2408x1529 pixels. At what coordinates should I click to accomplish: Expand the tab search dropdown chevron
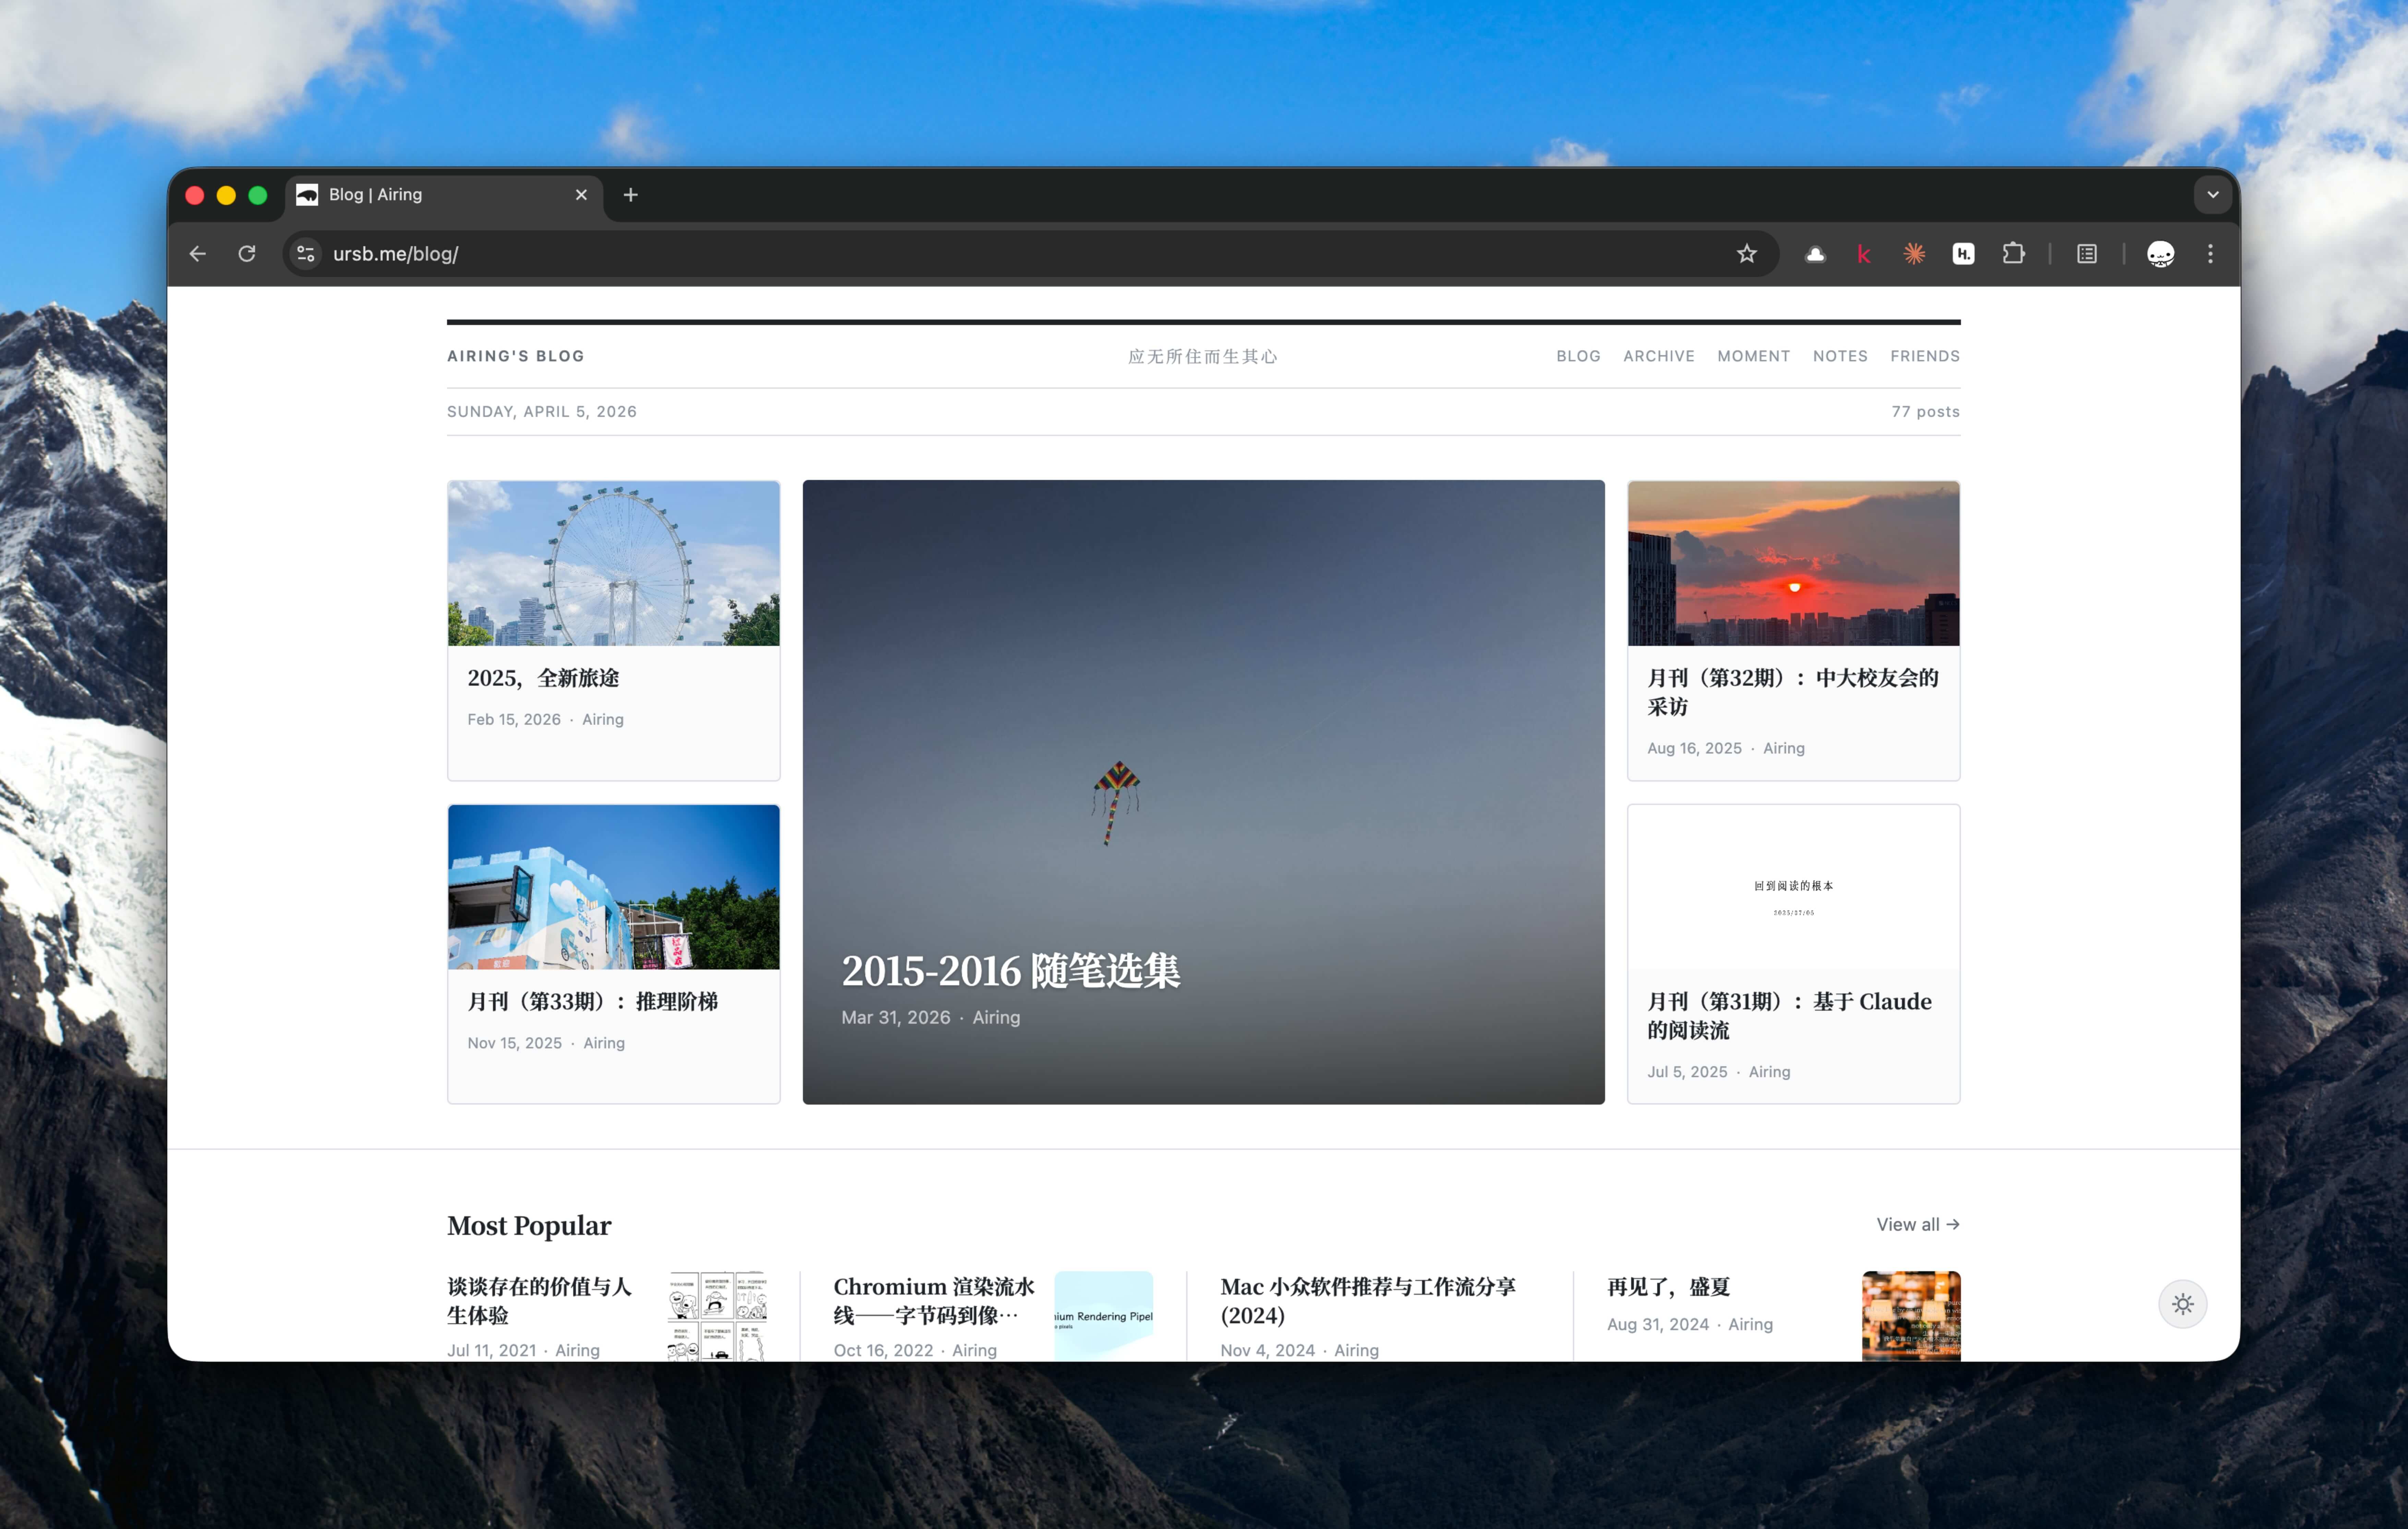[2212, 195]
